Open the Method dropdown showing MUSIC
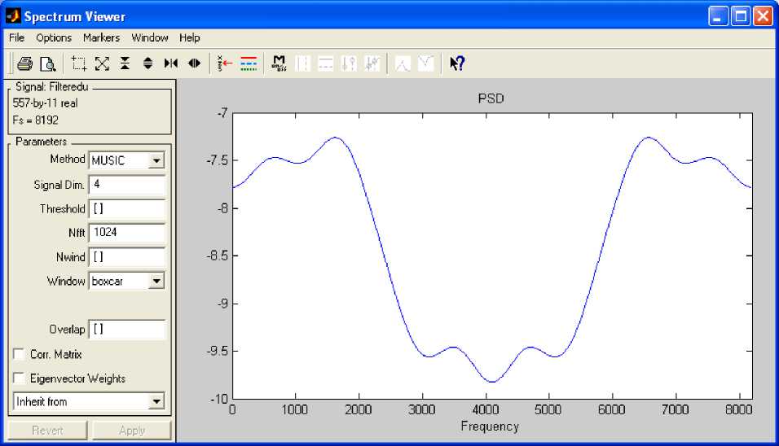The image size is (779, 446). (x=156, y=161)
